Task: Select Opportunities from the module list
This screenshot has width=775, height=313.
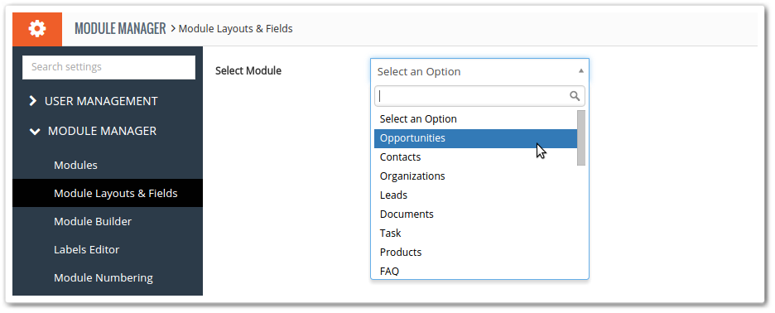Action: (x=475, y=138)
